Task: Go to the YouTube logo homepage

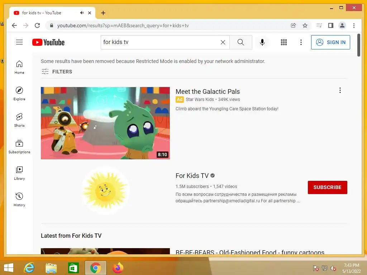Action: point(48,42)
